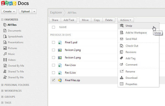Click the All Files sidebar icon
Screen dimensions: 165x106
(x=5, y=25)
